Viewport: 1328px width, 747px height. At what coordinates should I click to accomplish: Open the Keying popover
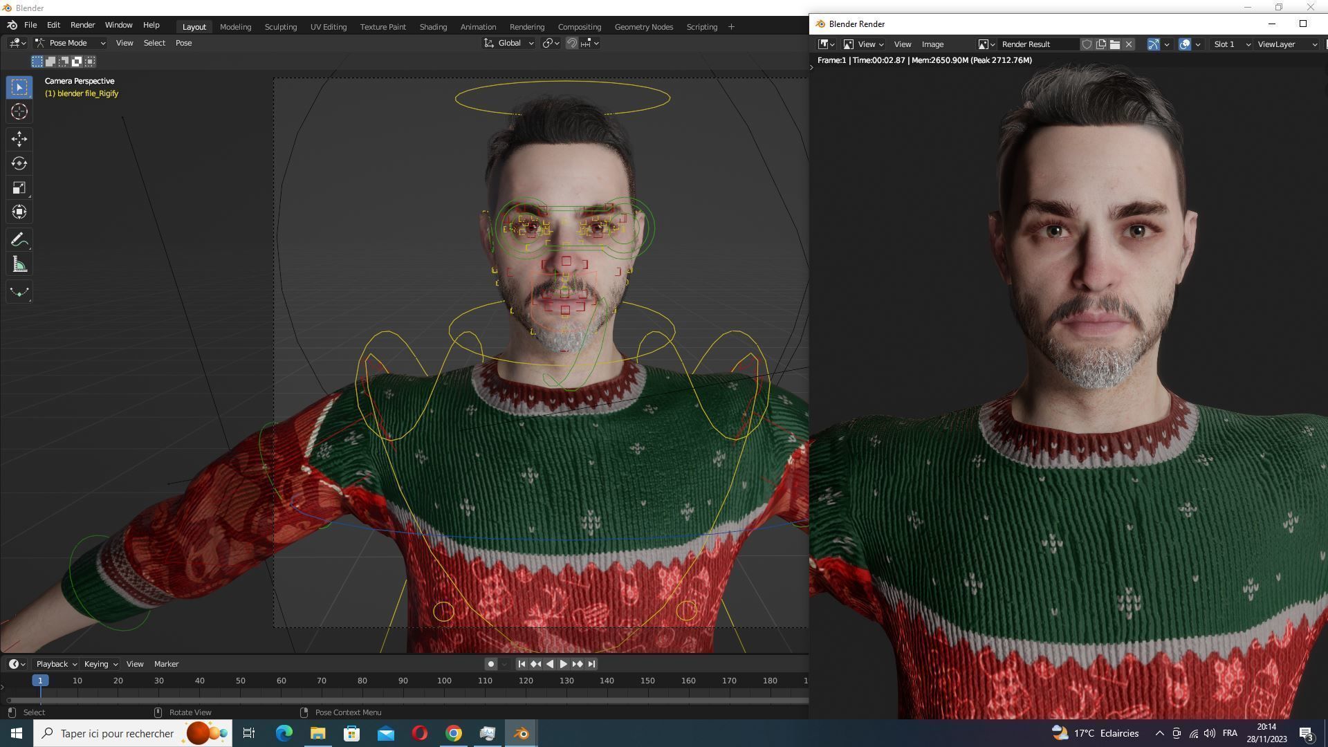(100, 664)
